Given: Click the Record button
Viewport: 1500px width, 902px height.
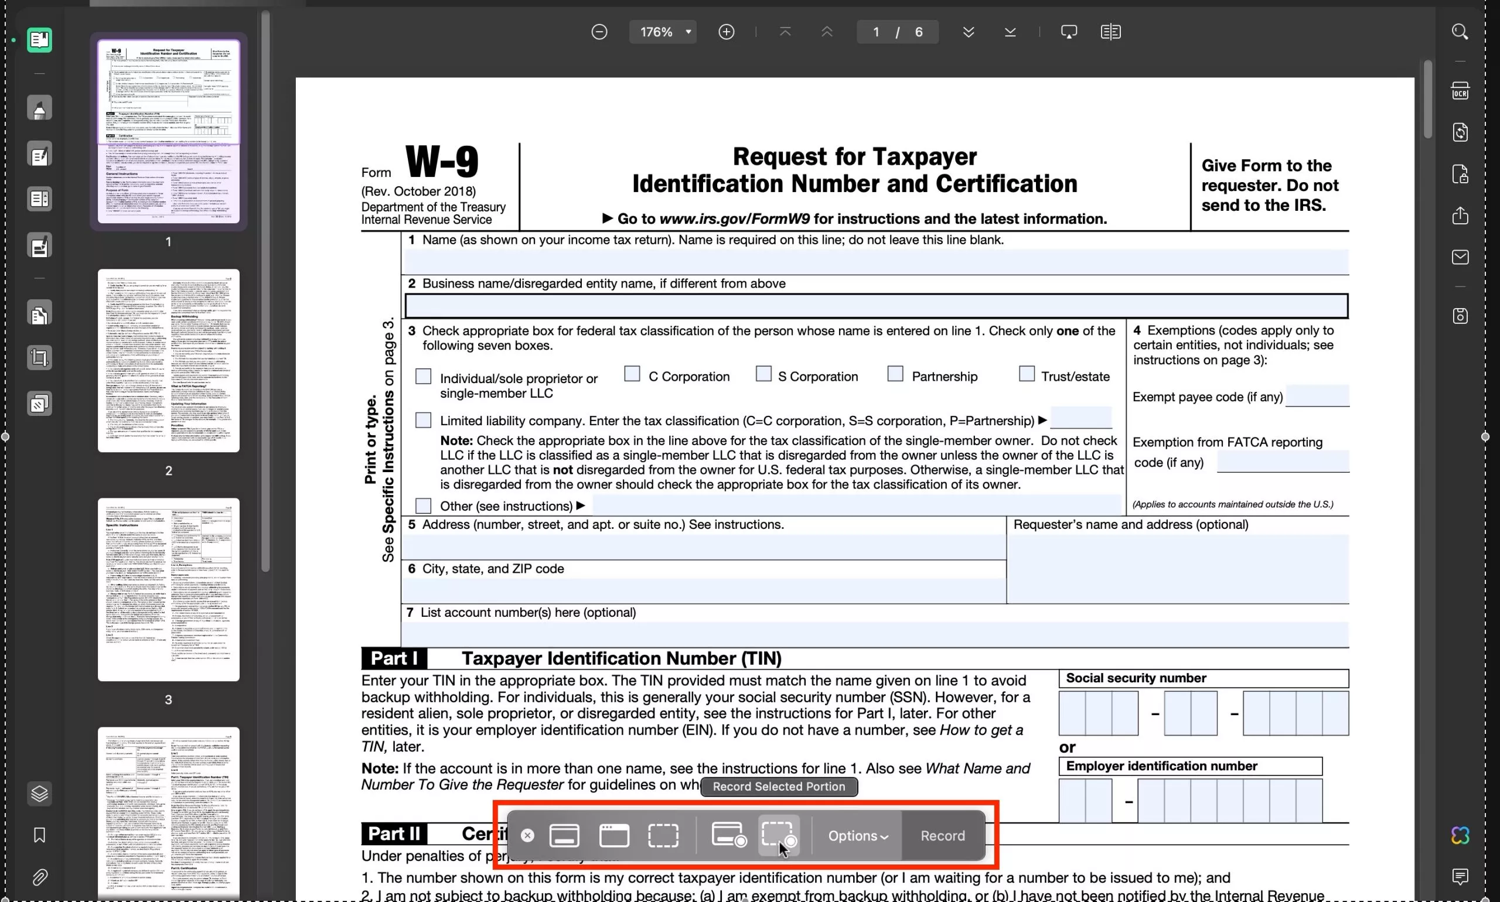Looking at the screenshot, I should [942, 836].
